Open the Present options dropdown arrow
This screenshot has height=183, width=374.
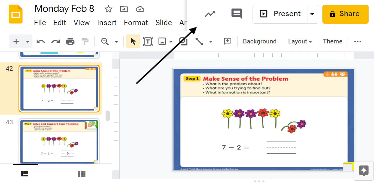tap(312, 14)
